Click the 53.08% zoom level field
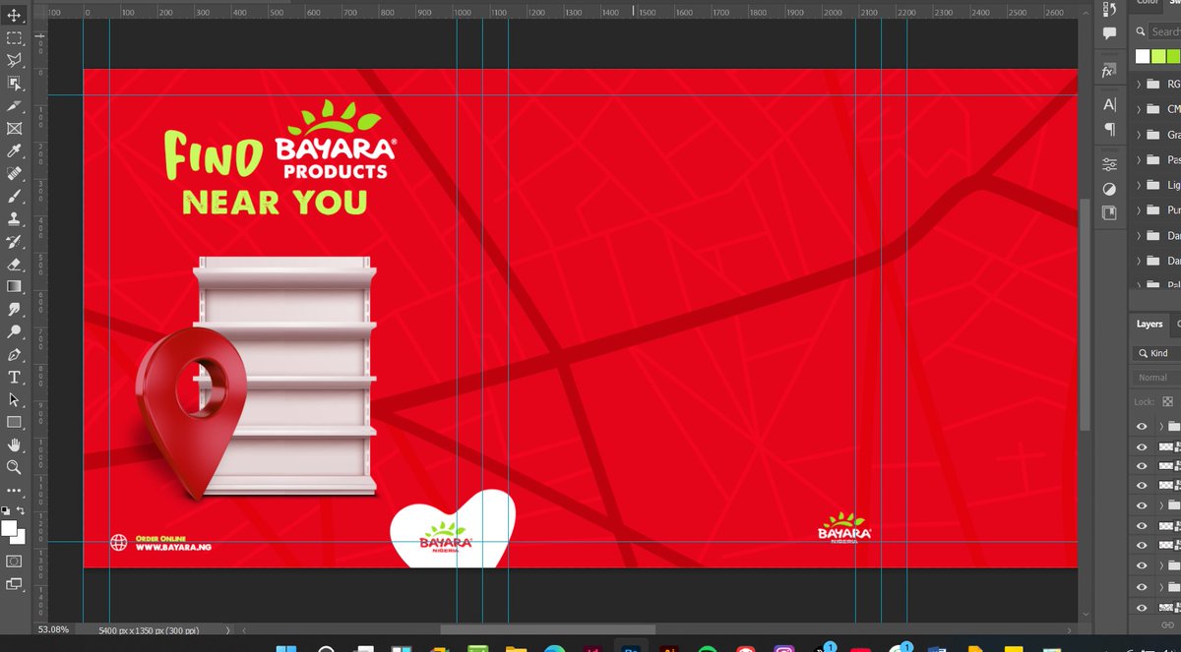1181x652 pixels. click(x=53, y=629)
